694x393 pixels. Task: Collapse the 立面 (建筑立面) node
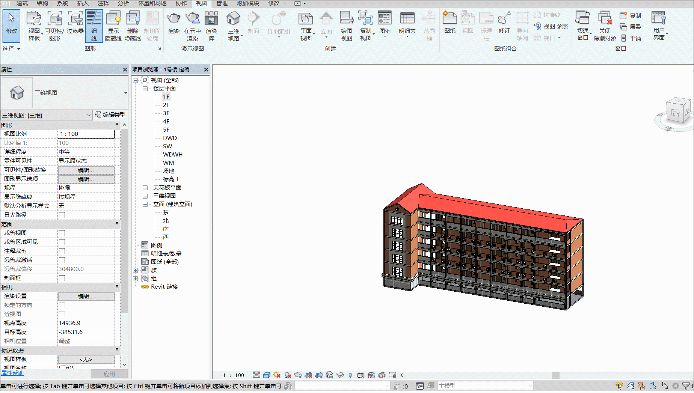click(x=145, y=204)
